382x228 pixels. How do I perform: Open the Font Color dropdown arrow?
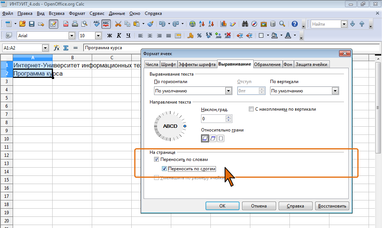tap(295, 35)
